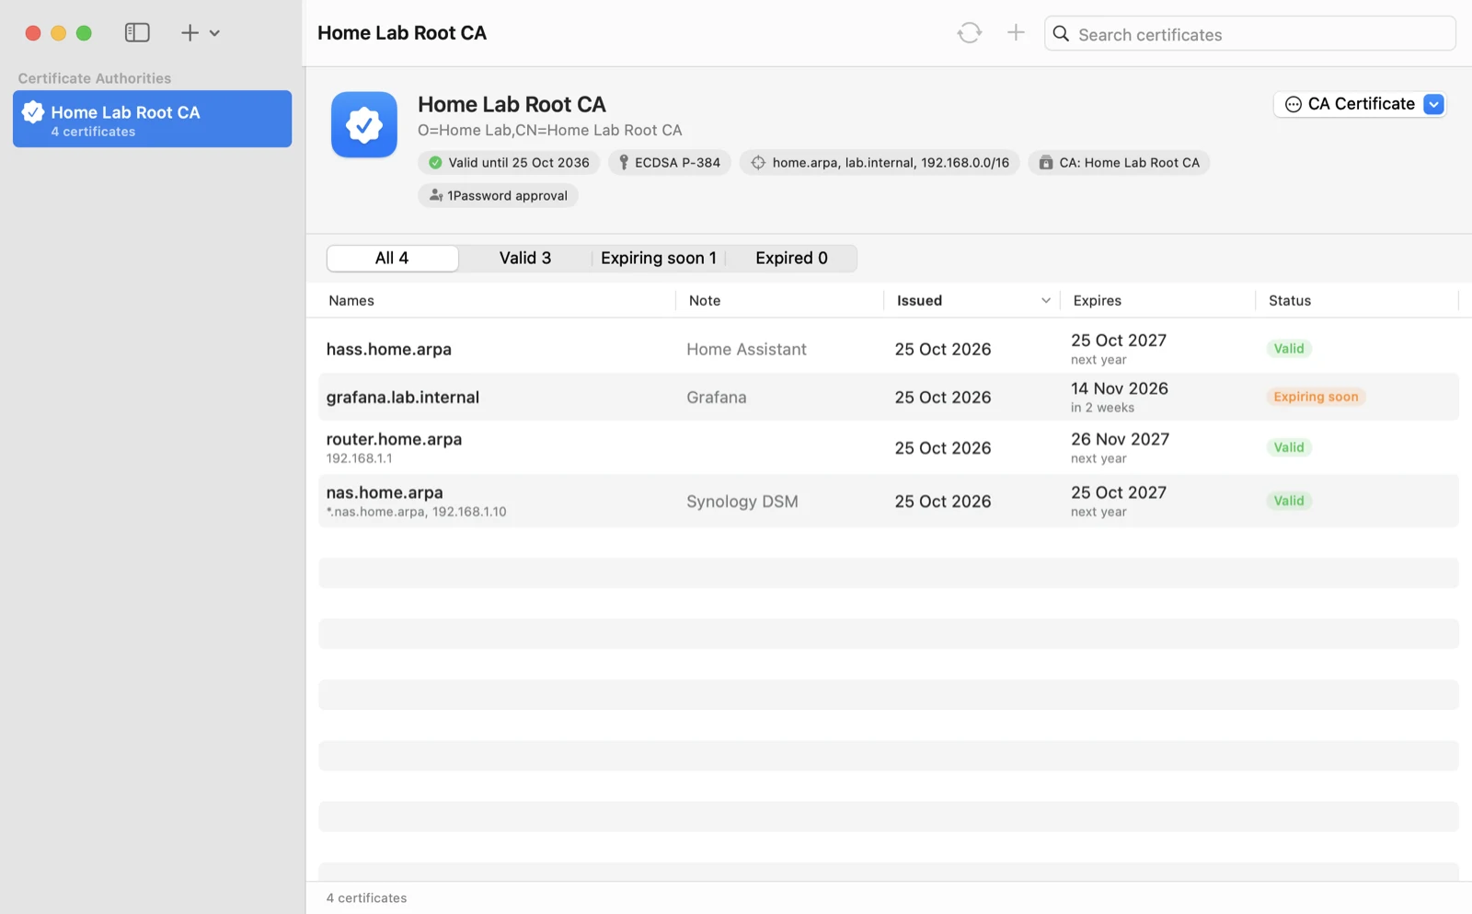
Task: Click the Synology DSM note
Action: [742, 502]
